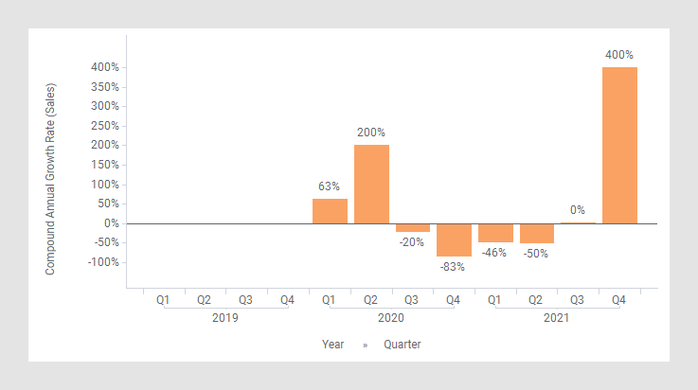
Task: Open the Quarter axis selector
Action: (403, 345)
